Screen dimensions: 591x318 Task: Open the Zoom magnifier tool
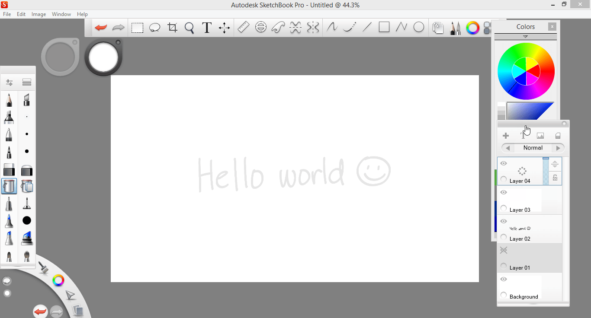pyautogui.click(x=189, y=27)
